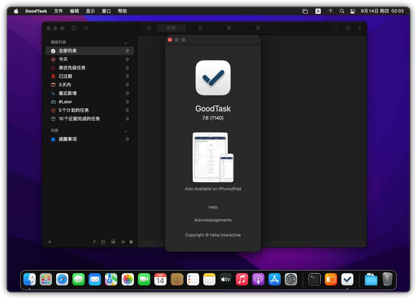Screen dimensions: 417x299
Task: Click the iPhone/iPad promo image
Action: pos(213,157)
